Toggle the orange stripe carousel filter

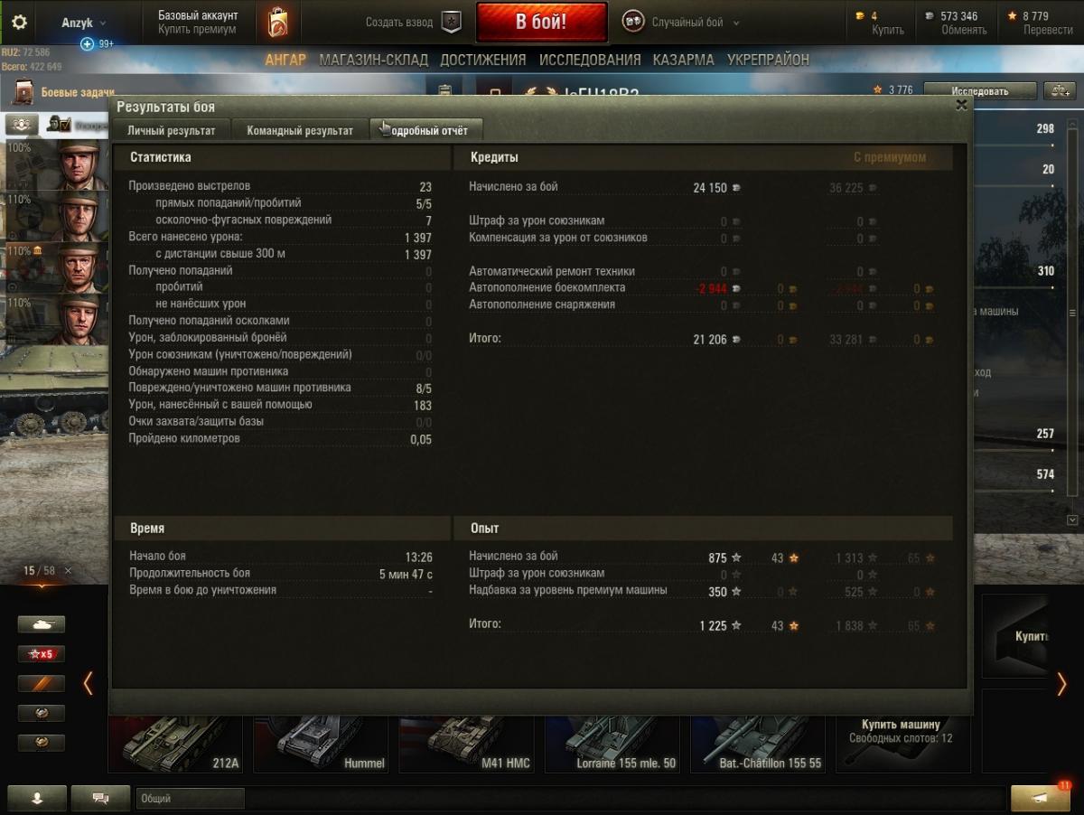coord(42,683)
